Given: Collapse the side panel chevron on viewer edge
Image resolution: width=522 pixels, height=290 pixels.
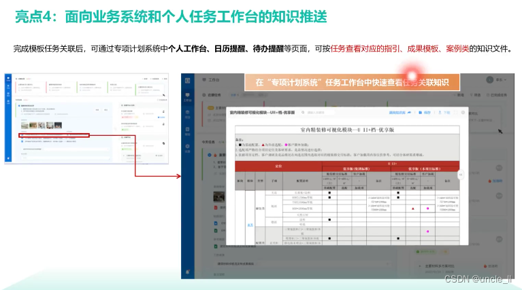Looking at the screenshot, I should pyautogui.click(x=461, y=175).
